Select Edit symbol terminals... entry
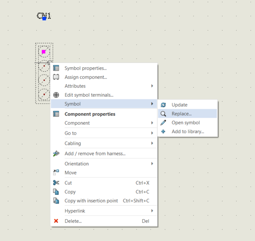 pos(104,95)
